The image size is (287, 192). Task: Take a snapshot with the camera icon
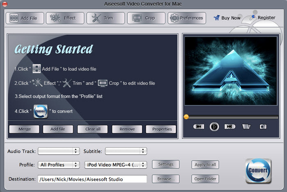click(x=263, y=126)
